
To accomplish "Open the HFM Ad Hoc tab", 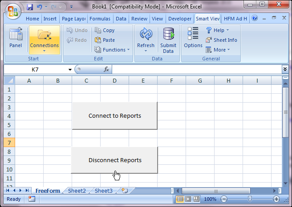I will point(235,19).
